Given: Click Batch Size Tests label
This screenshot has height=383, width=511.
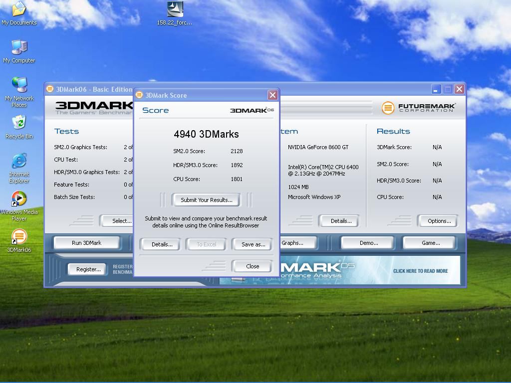Looking at the screenshot, I should 74,197.
